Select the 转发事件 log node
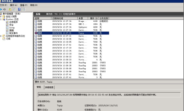 pyautogui.click(x=13, y=33)
